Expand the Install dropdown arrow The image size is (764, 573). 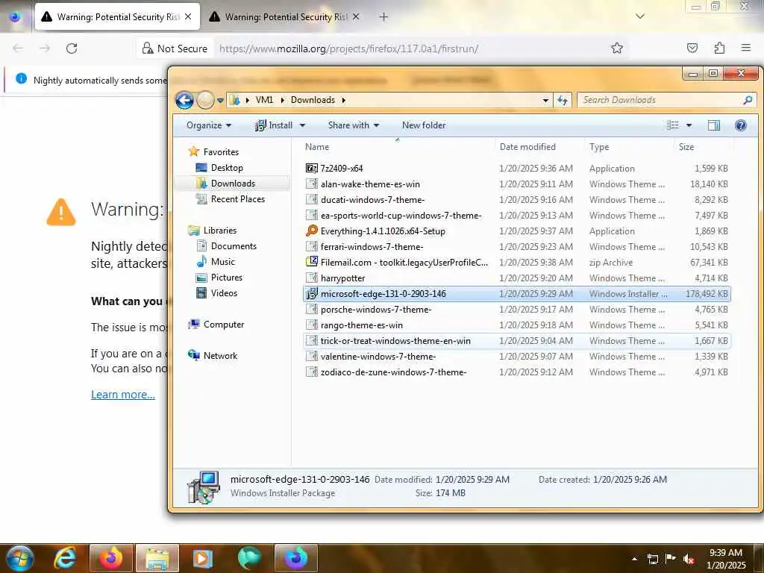click(302, 125)
